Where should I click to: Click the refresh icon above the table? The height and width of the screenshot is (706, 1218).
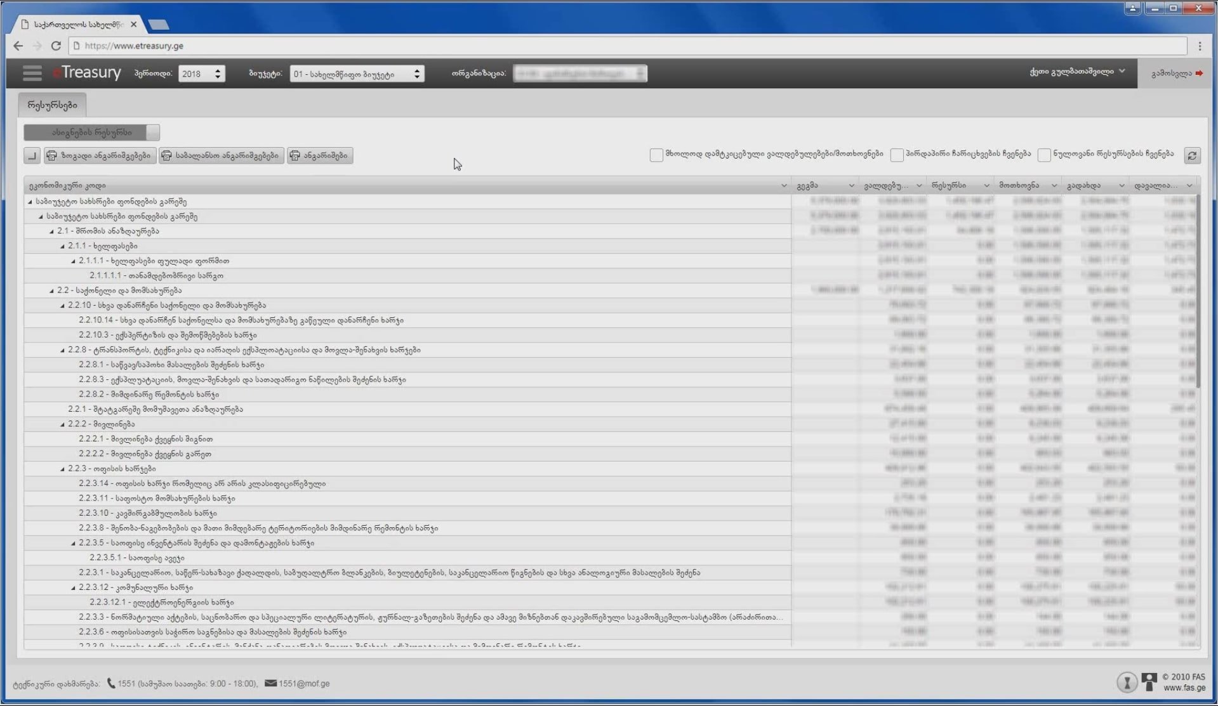[x=1192, y=155]
